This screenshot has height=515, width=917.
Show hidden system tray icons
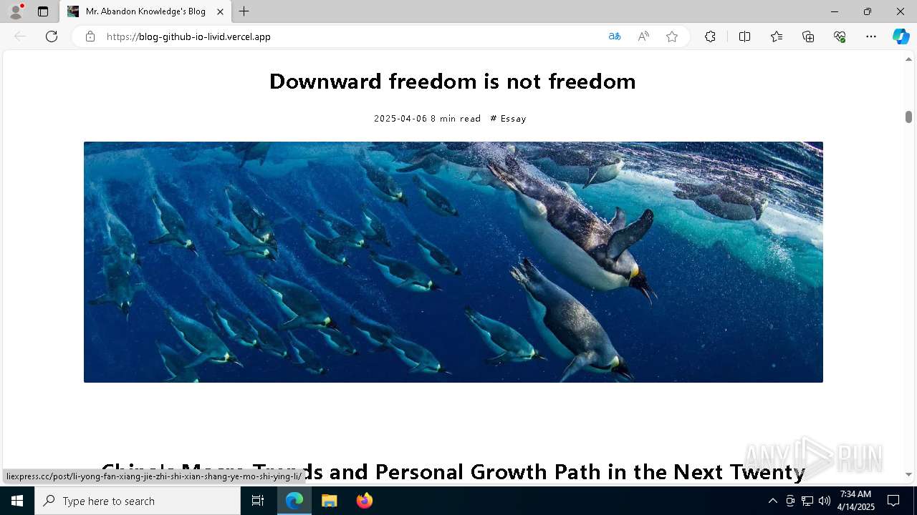click(x=772, y=501)
